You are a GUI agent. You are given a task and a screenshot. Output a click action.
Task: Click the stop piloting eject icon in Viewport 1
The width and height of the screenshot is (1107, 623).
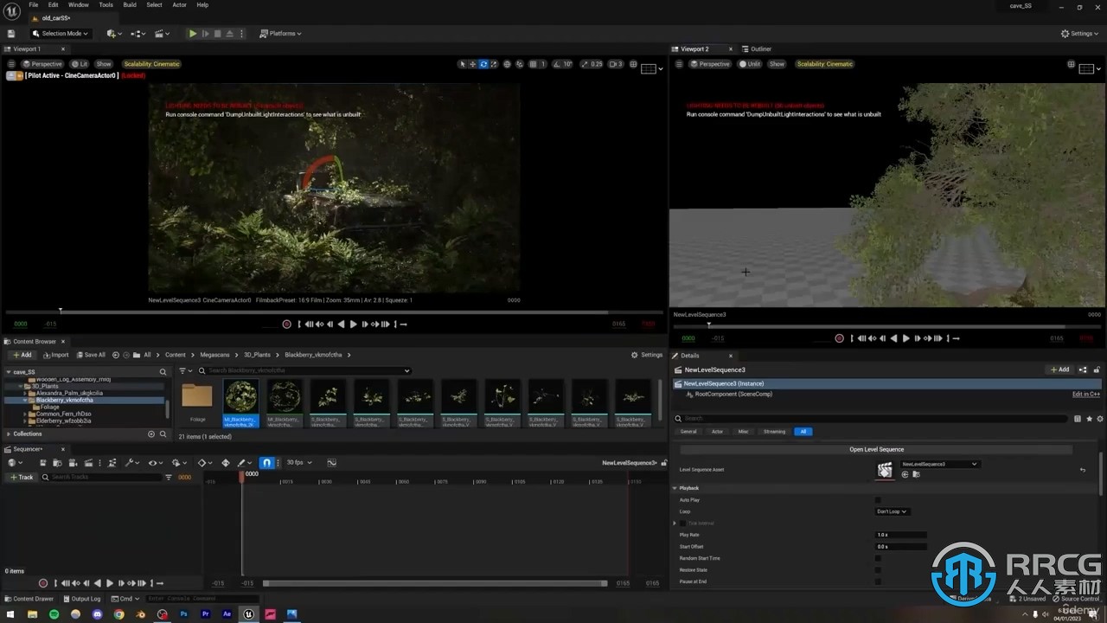point(10,75)
